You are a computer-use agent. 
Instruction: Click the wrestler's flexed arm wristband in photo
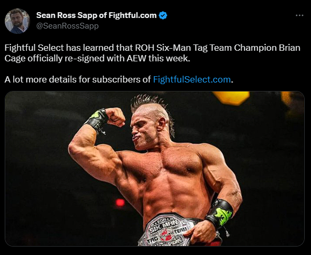click(97, 120)
